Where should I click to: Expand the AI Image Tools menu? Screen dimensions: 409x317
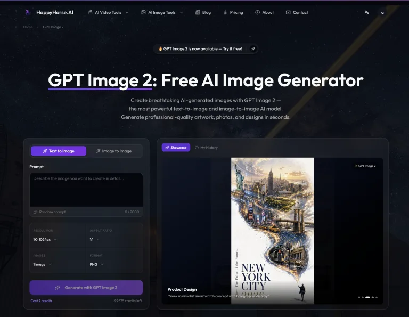pos(162,12)
